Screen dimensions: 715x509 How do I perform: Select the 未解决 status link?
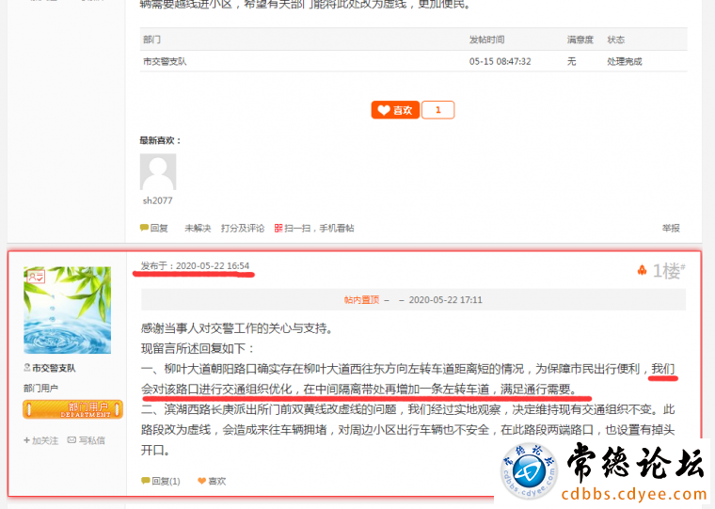[198, 228]
